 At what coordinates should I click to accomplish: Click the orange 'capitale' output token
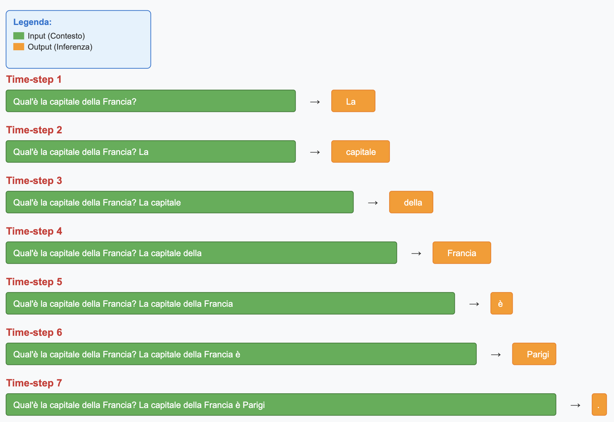coord(360,152)
